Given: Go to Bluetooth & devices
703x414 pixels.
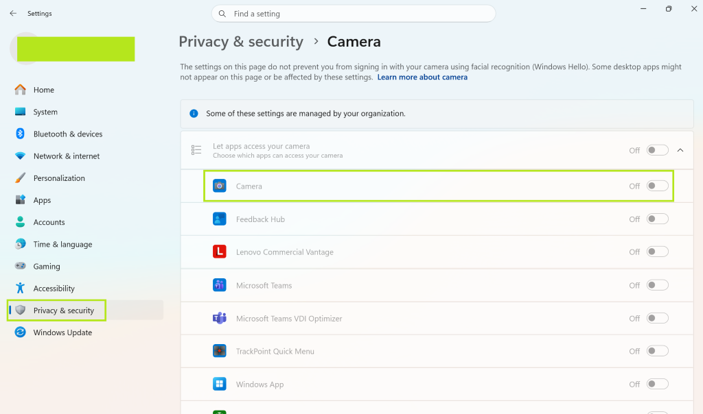Looking at the screenshot, I should 68,134.
